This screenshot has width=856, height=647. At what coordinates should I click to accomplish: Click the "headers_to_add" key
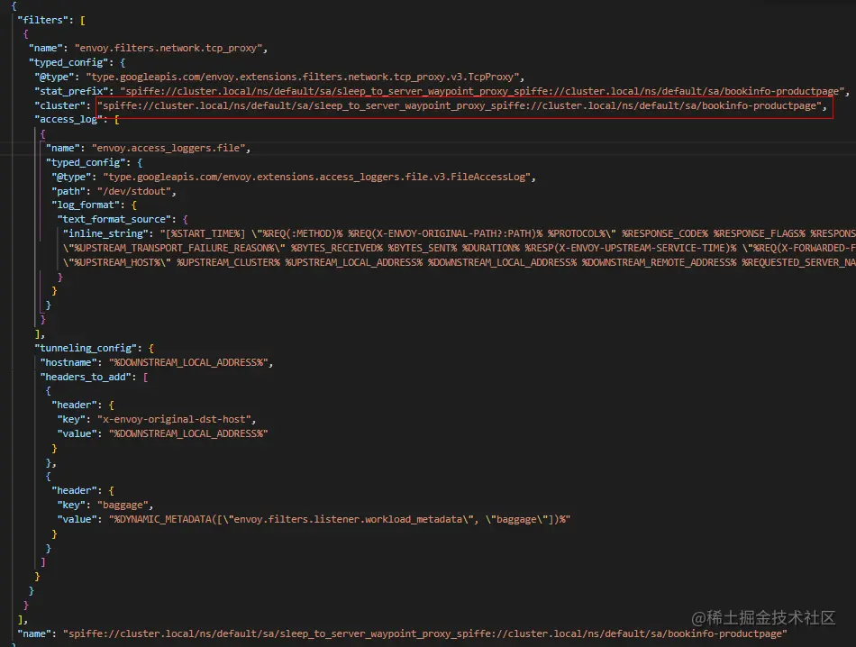(x=86, y=377)
